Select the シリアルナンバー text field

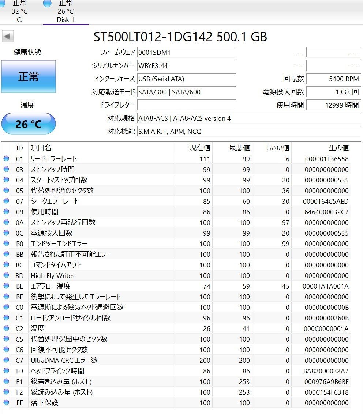187,66
